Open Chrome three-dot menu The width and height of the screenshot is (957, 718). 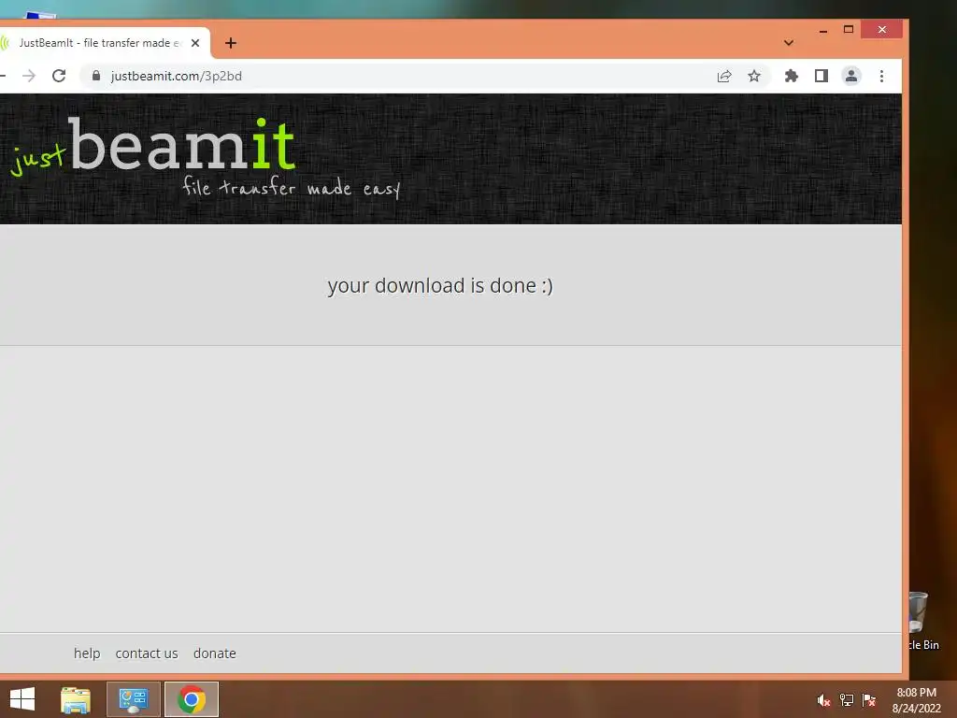[x=881, y=76]
